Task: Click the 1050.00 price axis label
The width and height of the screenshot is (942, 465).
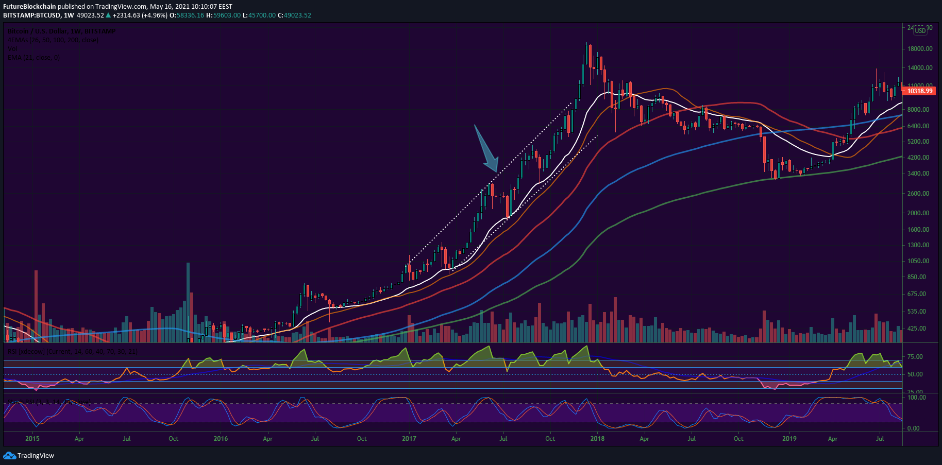Action: click(918, 261)
